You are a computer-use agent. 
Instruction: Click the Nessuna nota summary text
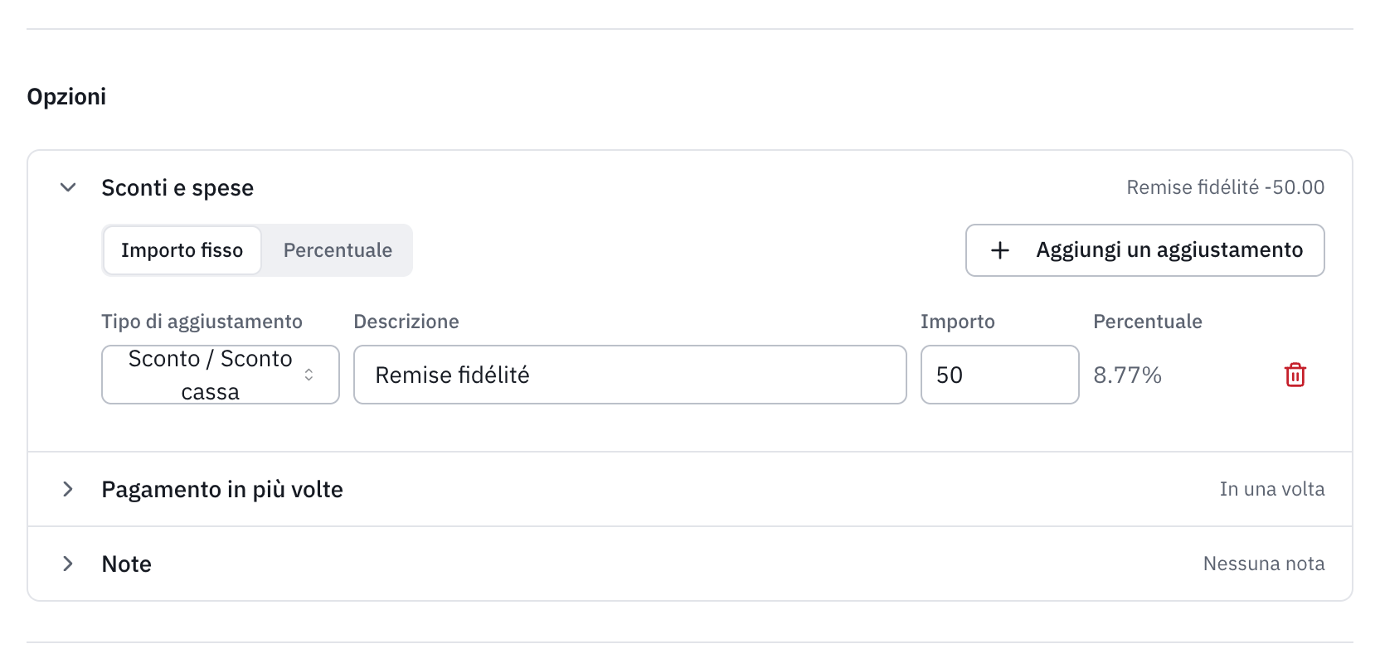pos(1263,564)
